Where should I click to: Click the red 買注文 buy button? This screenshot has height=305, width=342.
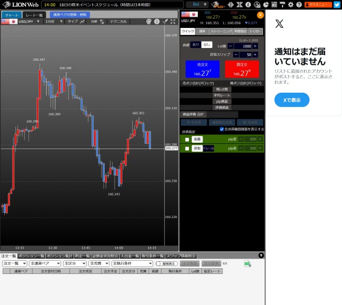[242, 69]
